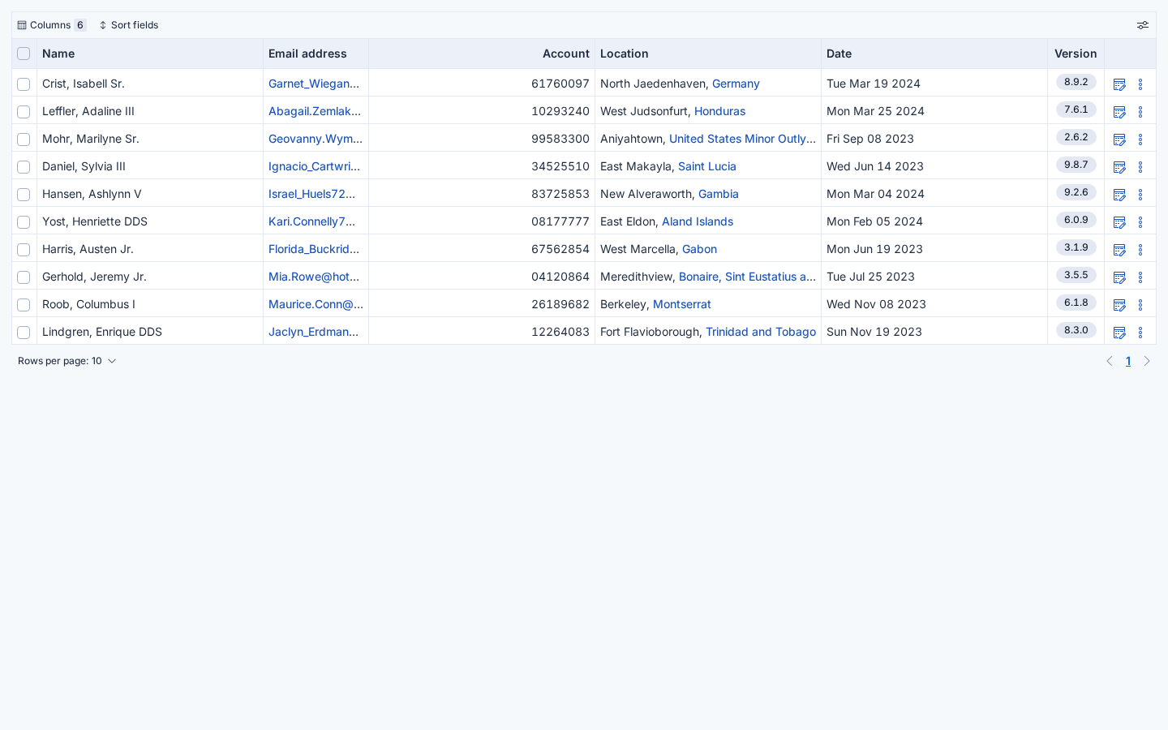This screenshot has height=730, width=1168.
Task: Open more actions menu for Hansen, Ashlynn V
Action: (x=1140, y=195)
